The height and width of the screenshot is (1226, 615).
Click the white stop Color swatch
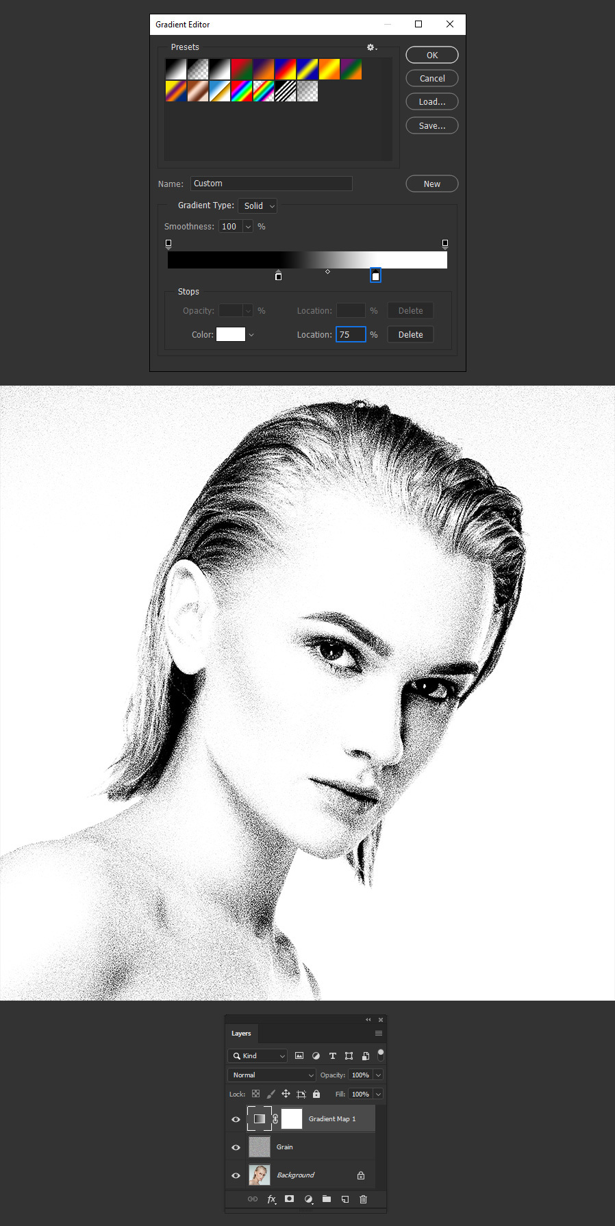pyautogui.click(x=231, y=334)
